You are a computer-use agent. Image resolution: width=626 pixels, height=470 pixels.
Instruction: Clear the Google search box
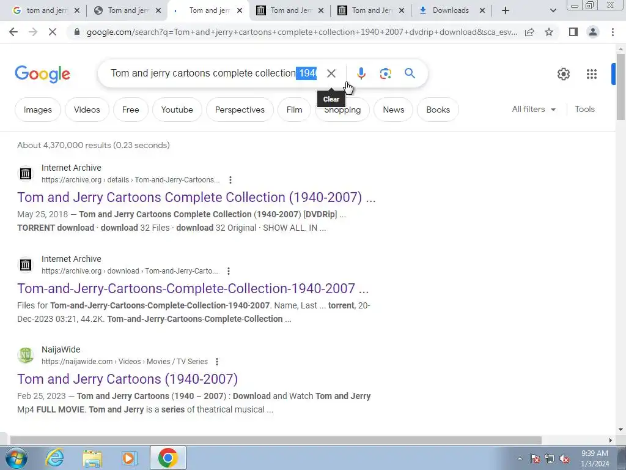click(331, 73)
